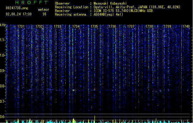Click the observer name Masayuki Kobayashi
Viewport: 193px width, 123px height.
pyautogui.click(x=110, y=3)
